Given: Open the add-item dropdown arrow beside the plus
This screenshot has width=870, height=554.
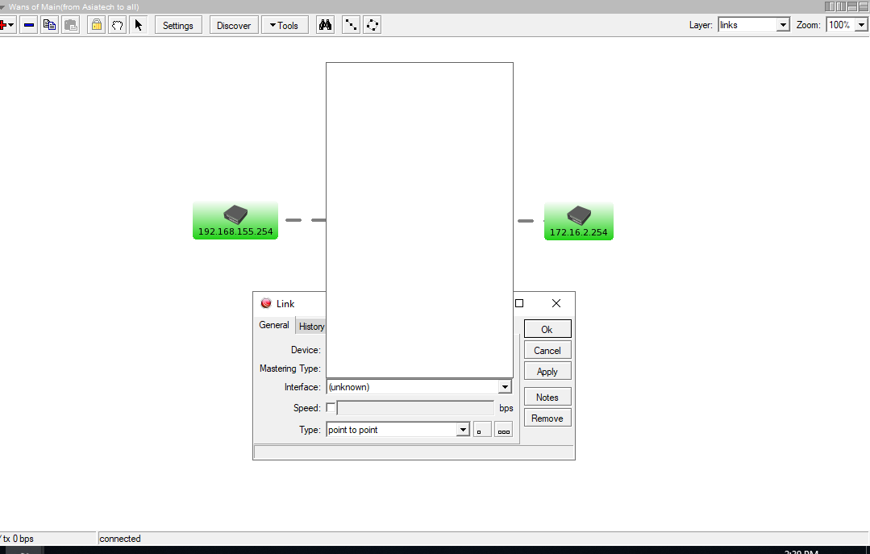Looking at the screenshot, I should click(11, 25).
